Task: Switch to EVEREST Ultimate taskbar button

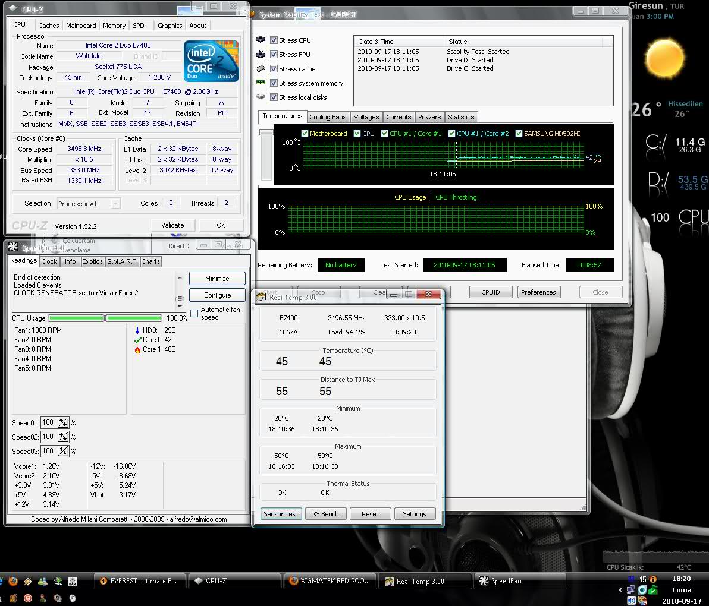Action: [140, 580]
